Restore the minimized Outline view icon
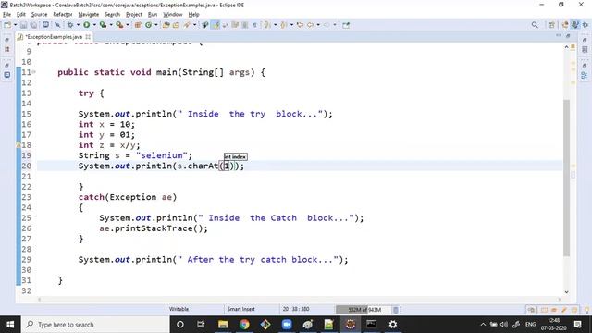 click(x=585, y=76)
